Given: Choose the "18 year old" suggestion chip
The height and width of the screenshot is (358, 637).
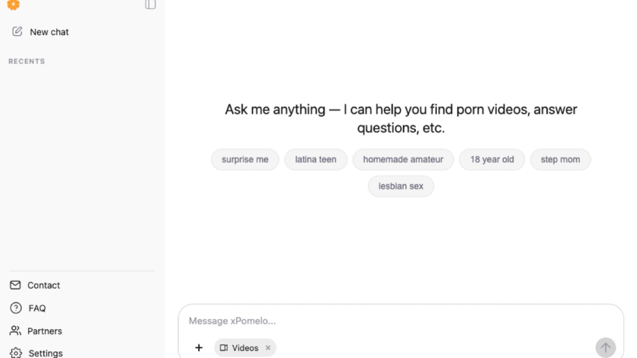Looking at the screenshot, I should 492,160.
